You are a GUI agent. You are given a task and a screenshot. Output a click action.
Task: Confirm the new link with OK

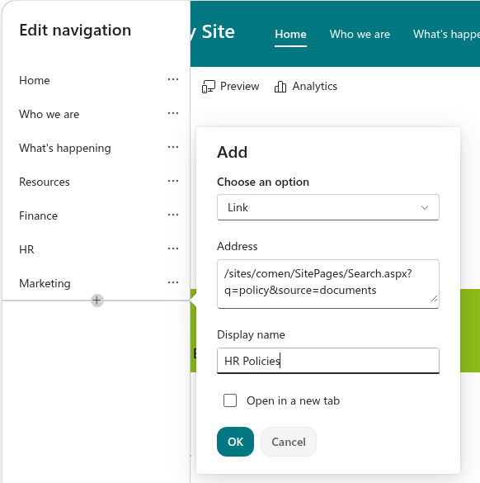coord(235,442)
